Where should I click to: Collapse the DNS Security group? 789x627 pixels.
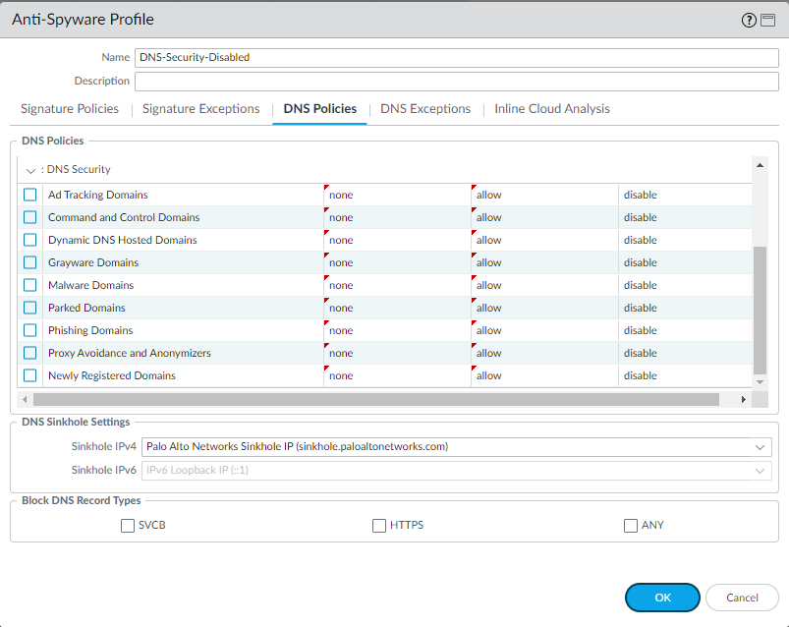click(30, 170)
